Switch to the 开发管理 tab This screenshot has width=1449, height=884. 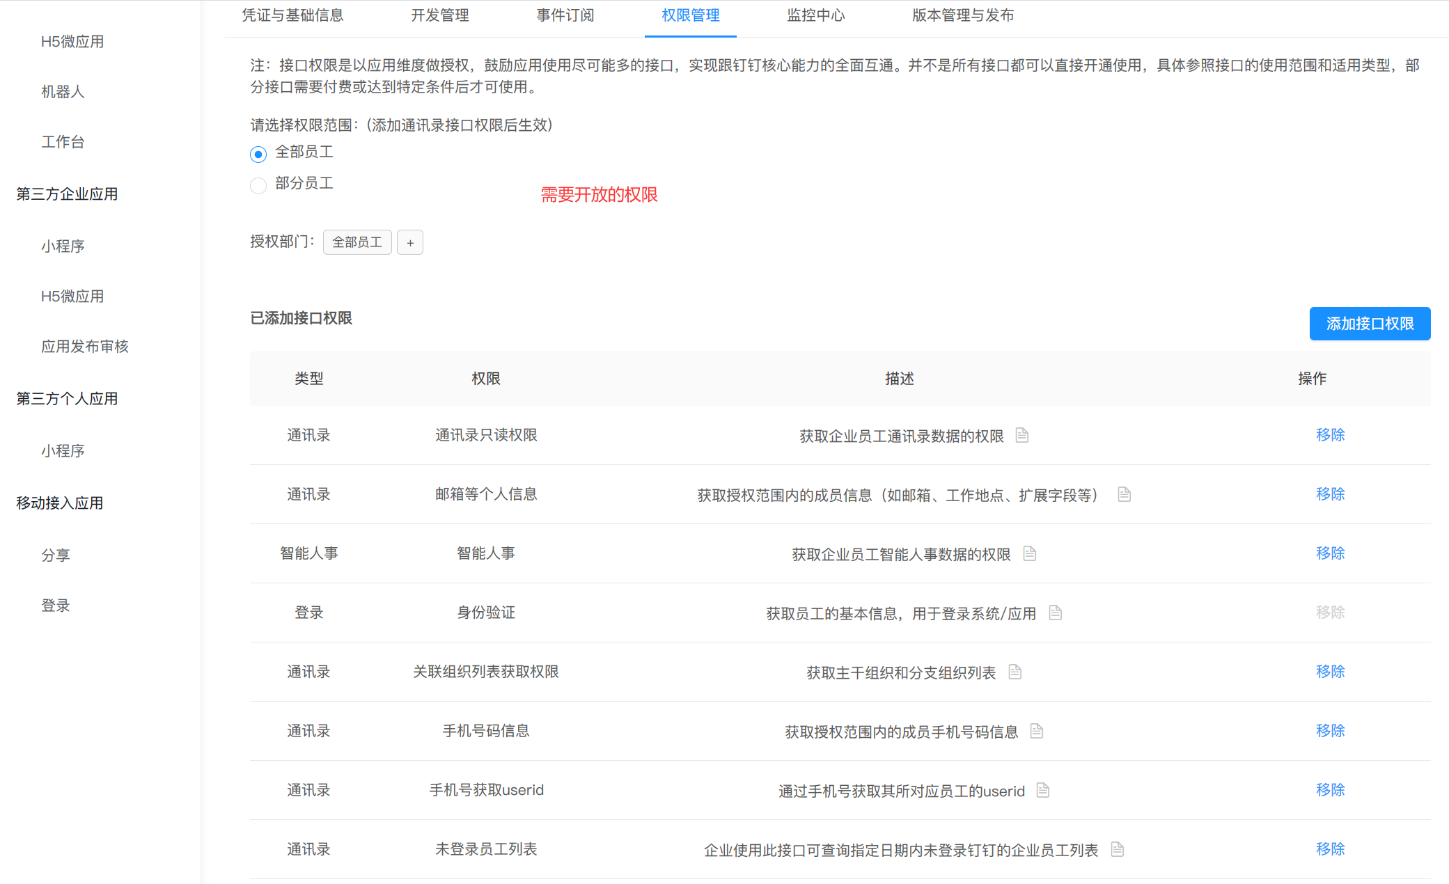439,15
